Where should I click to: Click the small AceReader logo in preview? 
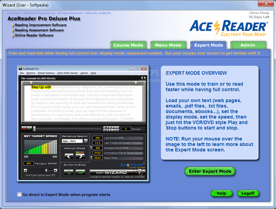[133, 165]
